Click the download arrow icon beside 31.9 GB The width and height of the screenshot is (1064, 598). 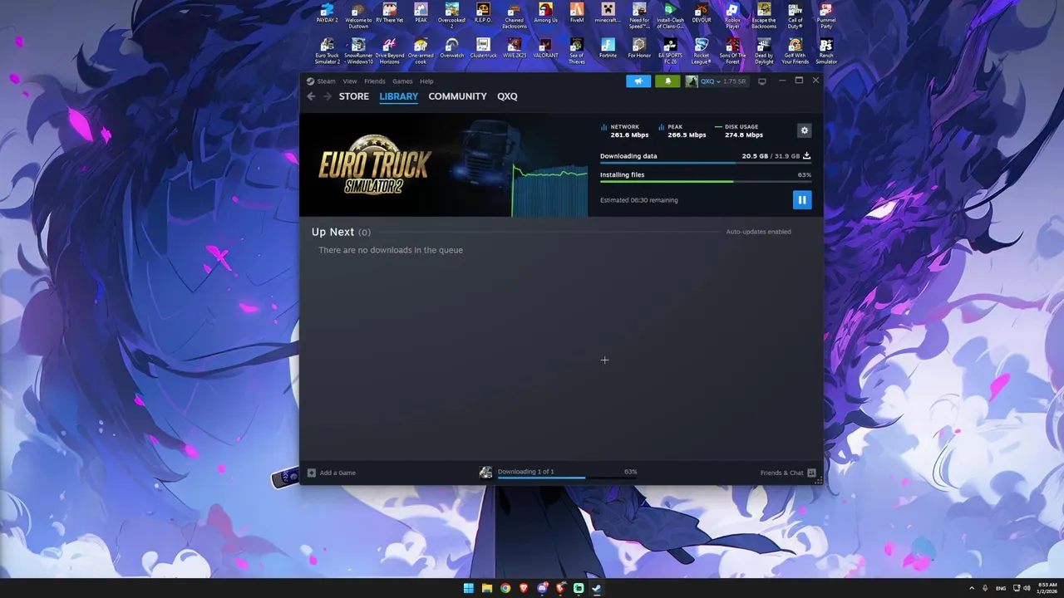tap(806, 155)
